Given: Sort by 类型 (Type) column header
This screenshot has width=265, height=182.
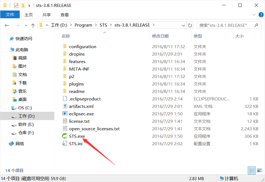Looking at the screenshot, I should (198, 36).
